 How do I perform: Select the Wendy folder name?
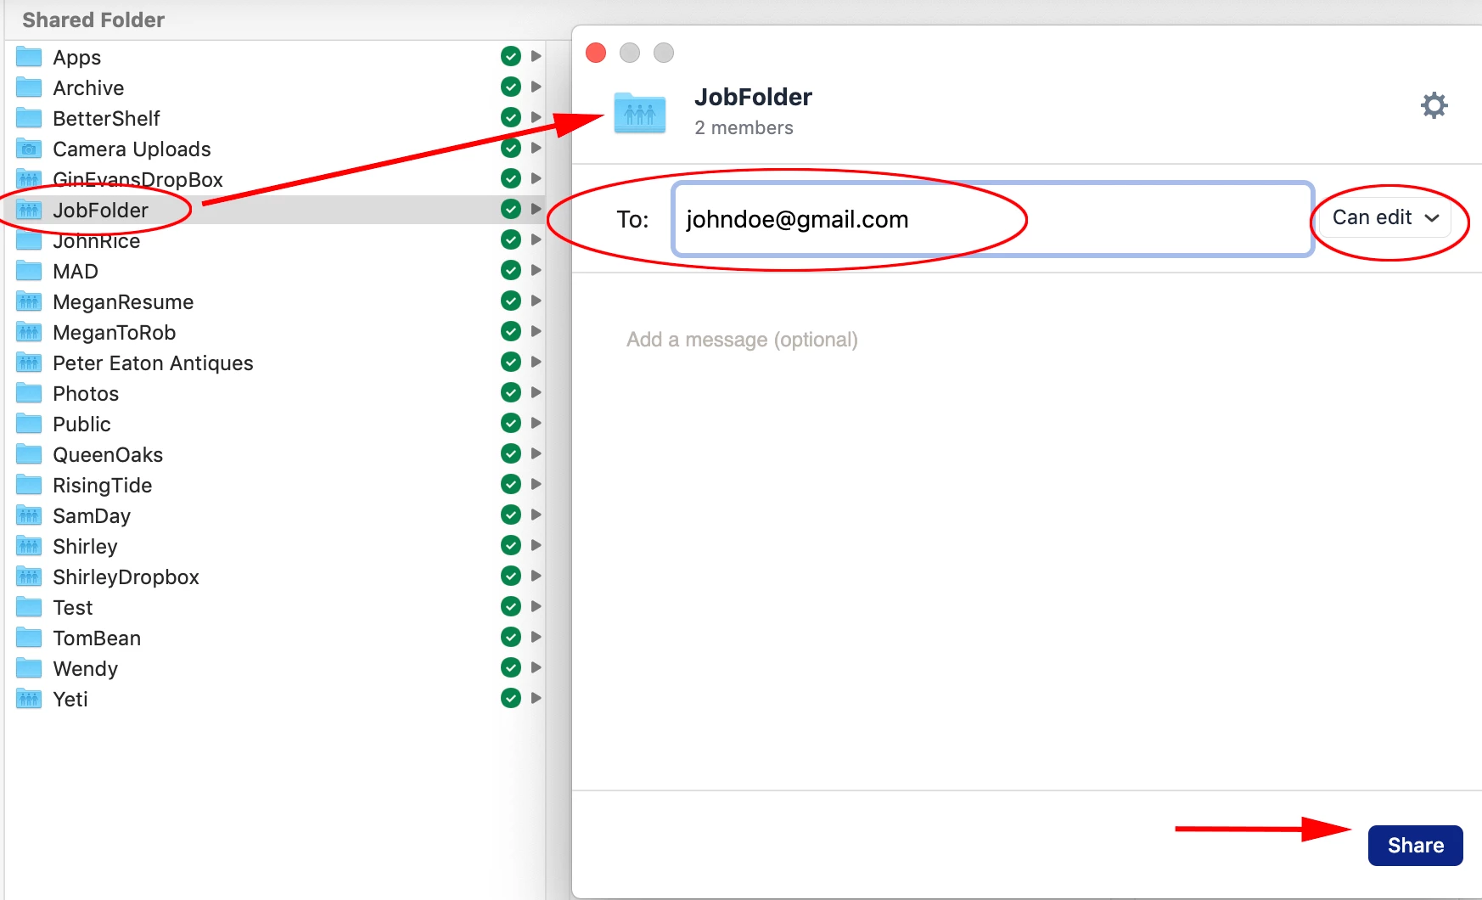(85, 669)
